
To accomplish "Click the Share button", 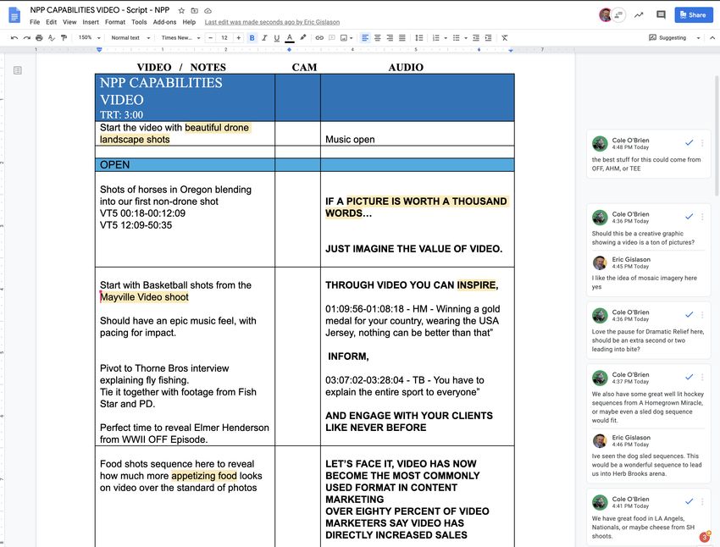I will pos(694,14).
